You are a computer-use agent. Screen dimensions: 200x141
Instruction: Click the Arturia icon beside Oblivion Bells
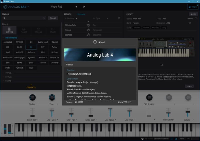click(88, 25)
